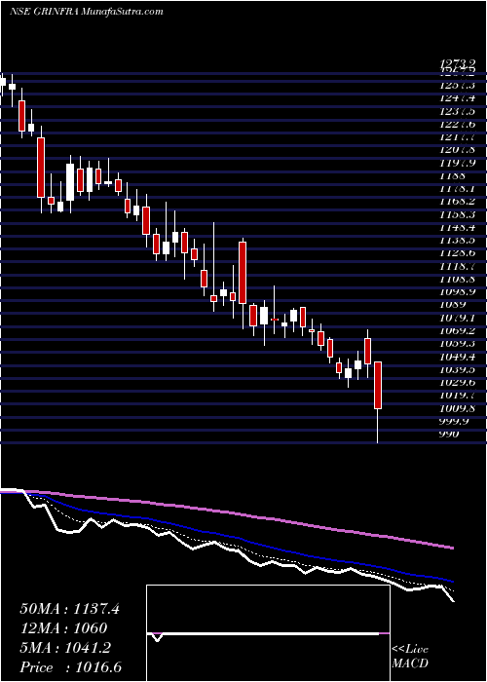Click the 1098.9 price axis label
487x682 pixels.
point(458,292)
